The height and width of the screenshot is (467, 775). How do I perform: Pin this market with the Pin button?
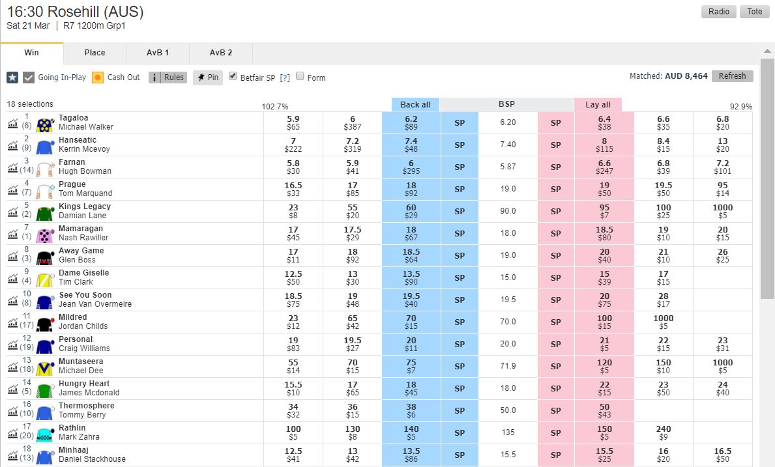point(209,78)
